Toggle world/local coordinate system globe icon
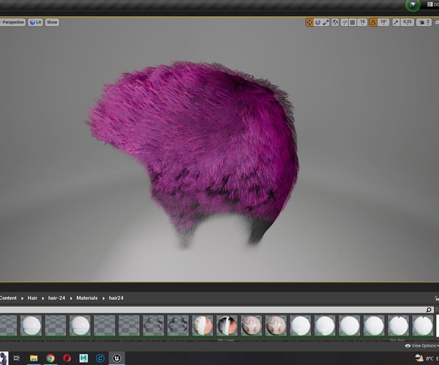This screenshot has height=365, width=439. point(335,23)
